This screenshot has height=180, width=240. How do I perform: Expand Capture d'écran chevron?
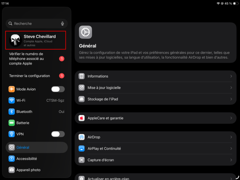(x=231, y=160)
